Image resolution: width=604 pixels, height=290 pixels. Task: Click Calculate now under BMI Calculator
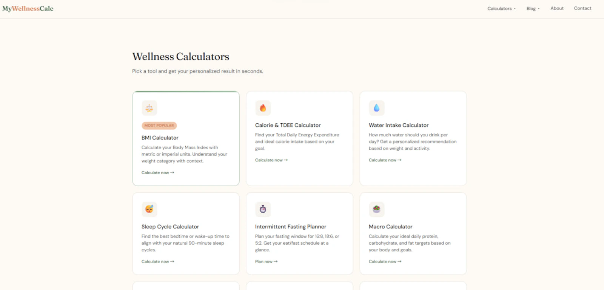tap(158, 173)
